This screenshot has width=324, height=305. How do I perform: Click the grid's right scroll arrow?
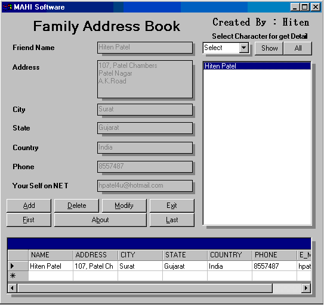pos(306,288)
